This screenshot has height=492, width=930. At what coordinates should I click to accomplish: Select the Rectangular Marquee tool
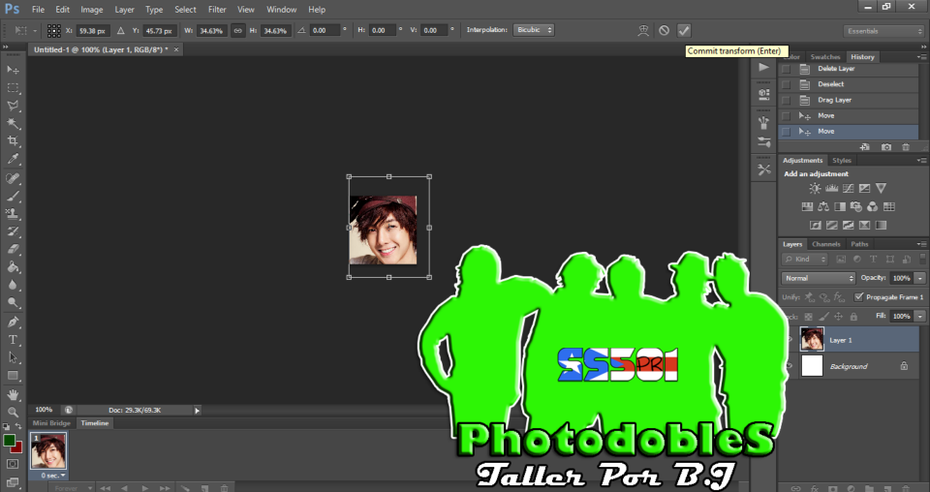13,88
